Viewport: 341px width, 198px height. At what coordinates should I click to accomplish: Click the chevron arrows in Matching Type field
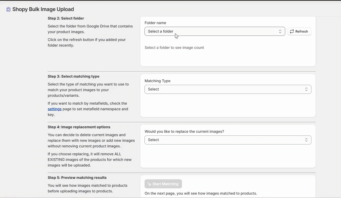tap(306, 89)
